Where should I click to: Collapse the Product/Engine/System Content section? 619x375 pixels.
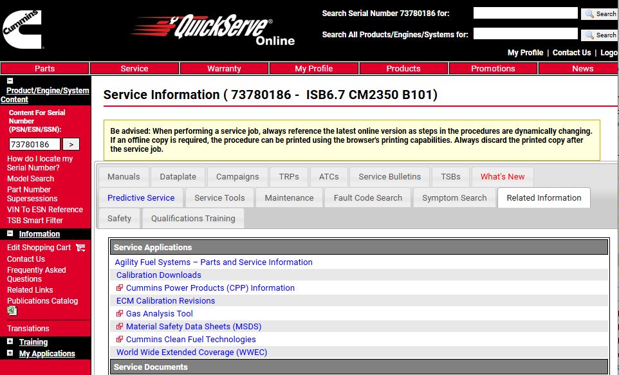click(x=10, y=81)
